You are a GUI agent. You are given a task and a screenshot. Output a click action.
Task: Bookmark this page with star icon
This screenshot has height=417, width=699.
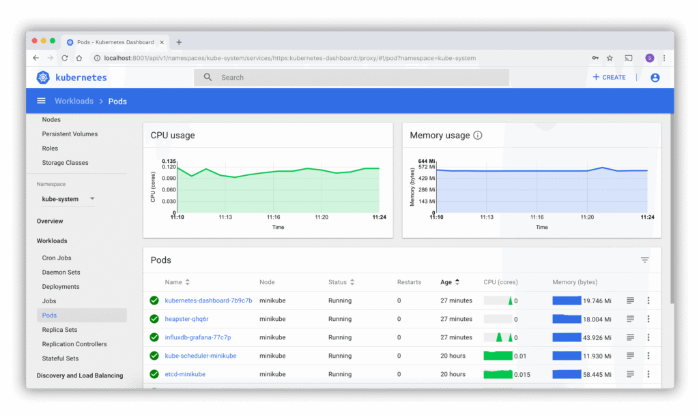(610, 58)
